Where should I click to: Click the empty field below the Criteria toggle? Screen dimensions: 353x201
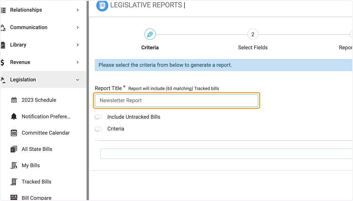coord(227,154)
